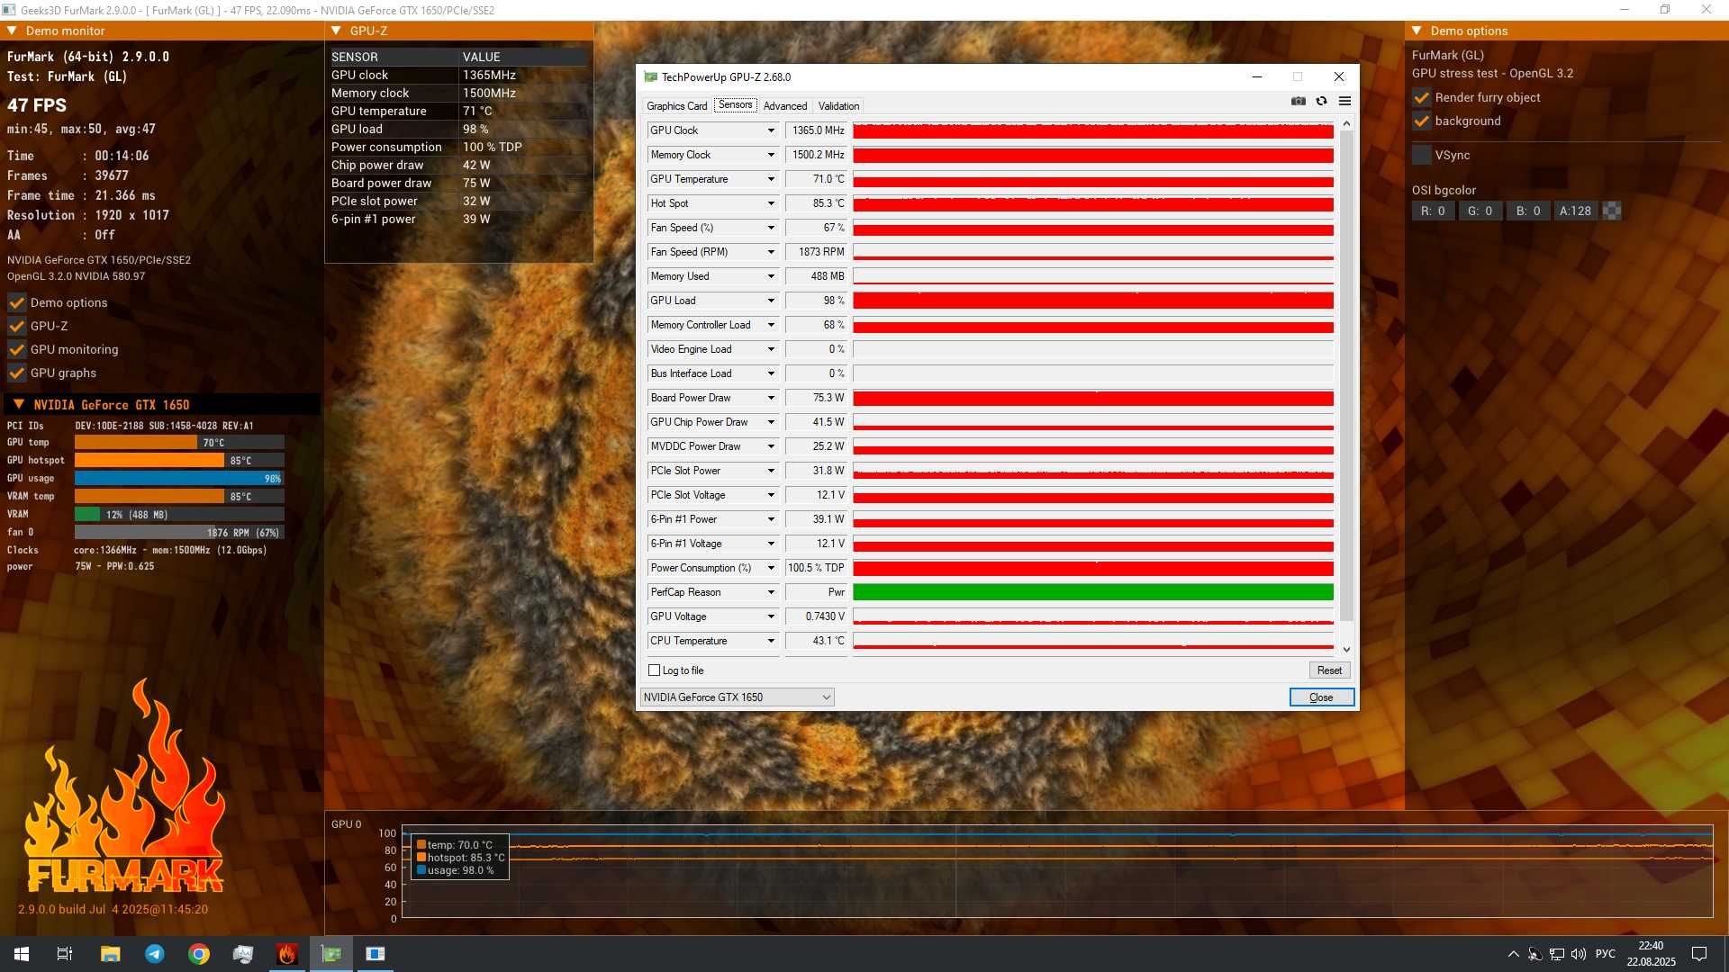Open the GPU Temperature sensor dropdown
Screen dimensions: 1729x972
[771, 179]
